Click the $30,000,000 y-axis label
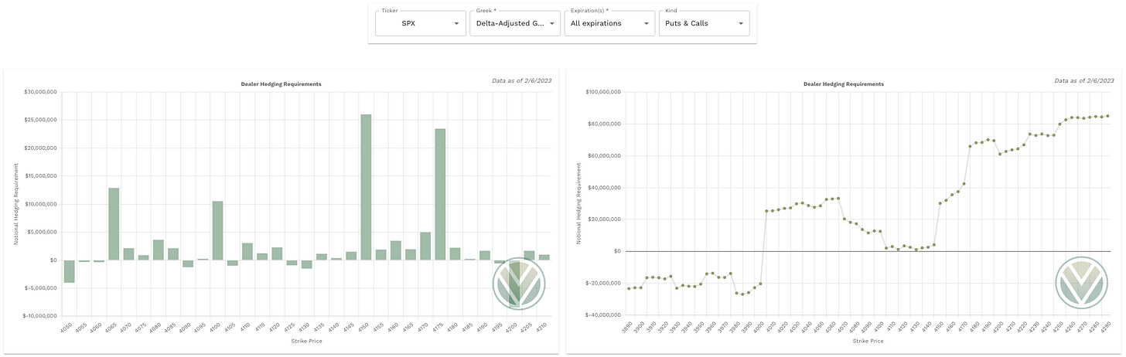The width and height of the screenshot is (1126, 357). click(41, 92)
